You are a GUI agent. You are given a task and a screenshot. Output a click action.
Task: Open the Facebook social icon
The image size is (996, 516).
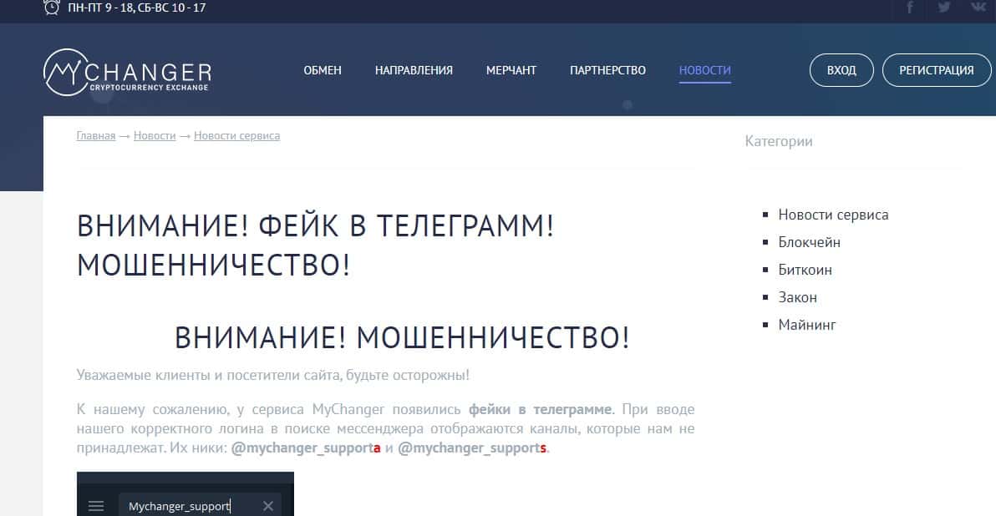pos(910,8)
